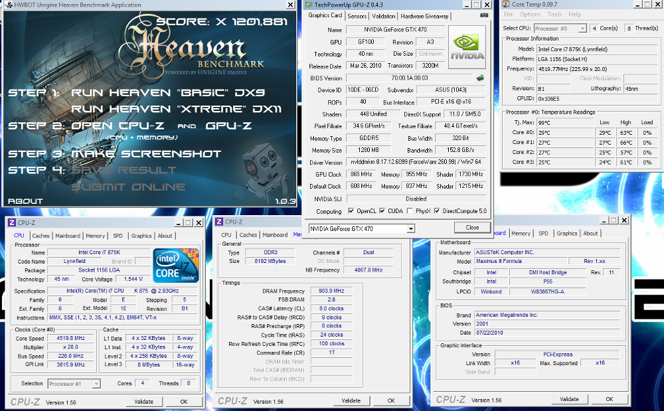Viewport: 664px width, 411px height.
Task: Click the BIOS Version field in GPU-Z
Action: click(x=410, y=78)
